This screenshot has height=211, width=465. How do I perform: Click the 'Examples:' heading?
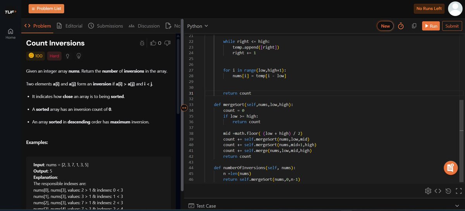tap(37, 142)
